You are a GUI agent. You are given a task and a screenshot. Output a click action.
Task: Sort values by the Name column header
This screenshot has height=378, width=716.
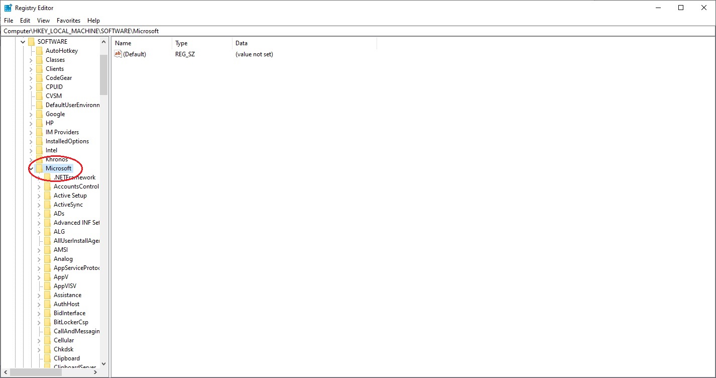pos(142,43)
